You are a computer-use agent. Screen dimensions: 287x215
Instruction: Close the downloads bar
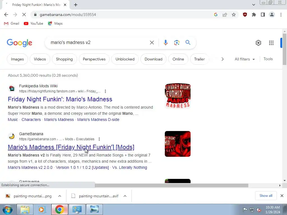(x=282, y=196)
